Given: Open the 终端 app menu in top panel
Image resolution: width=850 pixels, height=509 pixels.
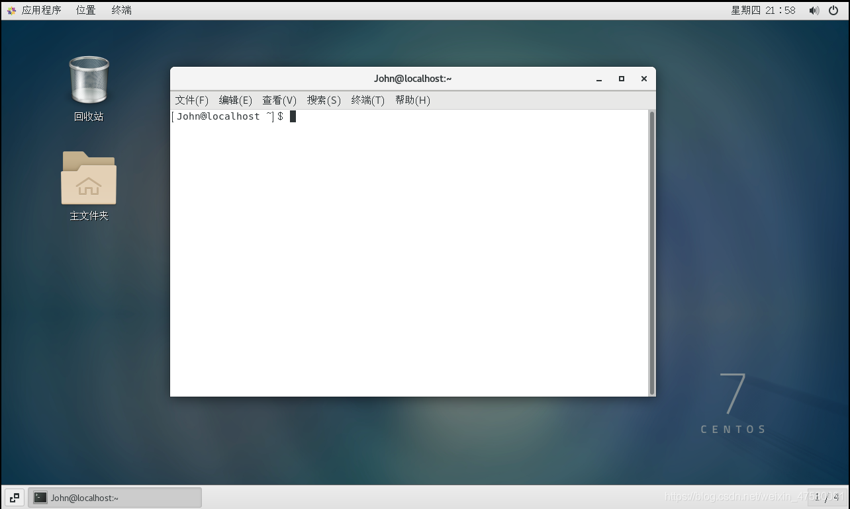Looking at the screenshot, I should [x=121, y=10].
